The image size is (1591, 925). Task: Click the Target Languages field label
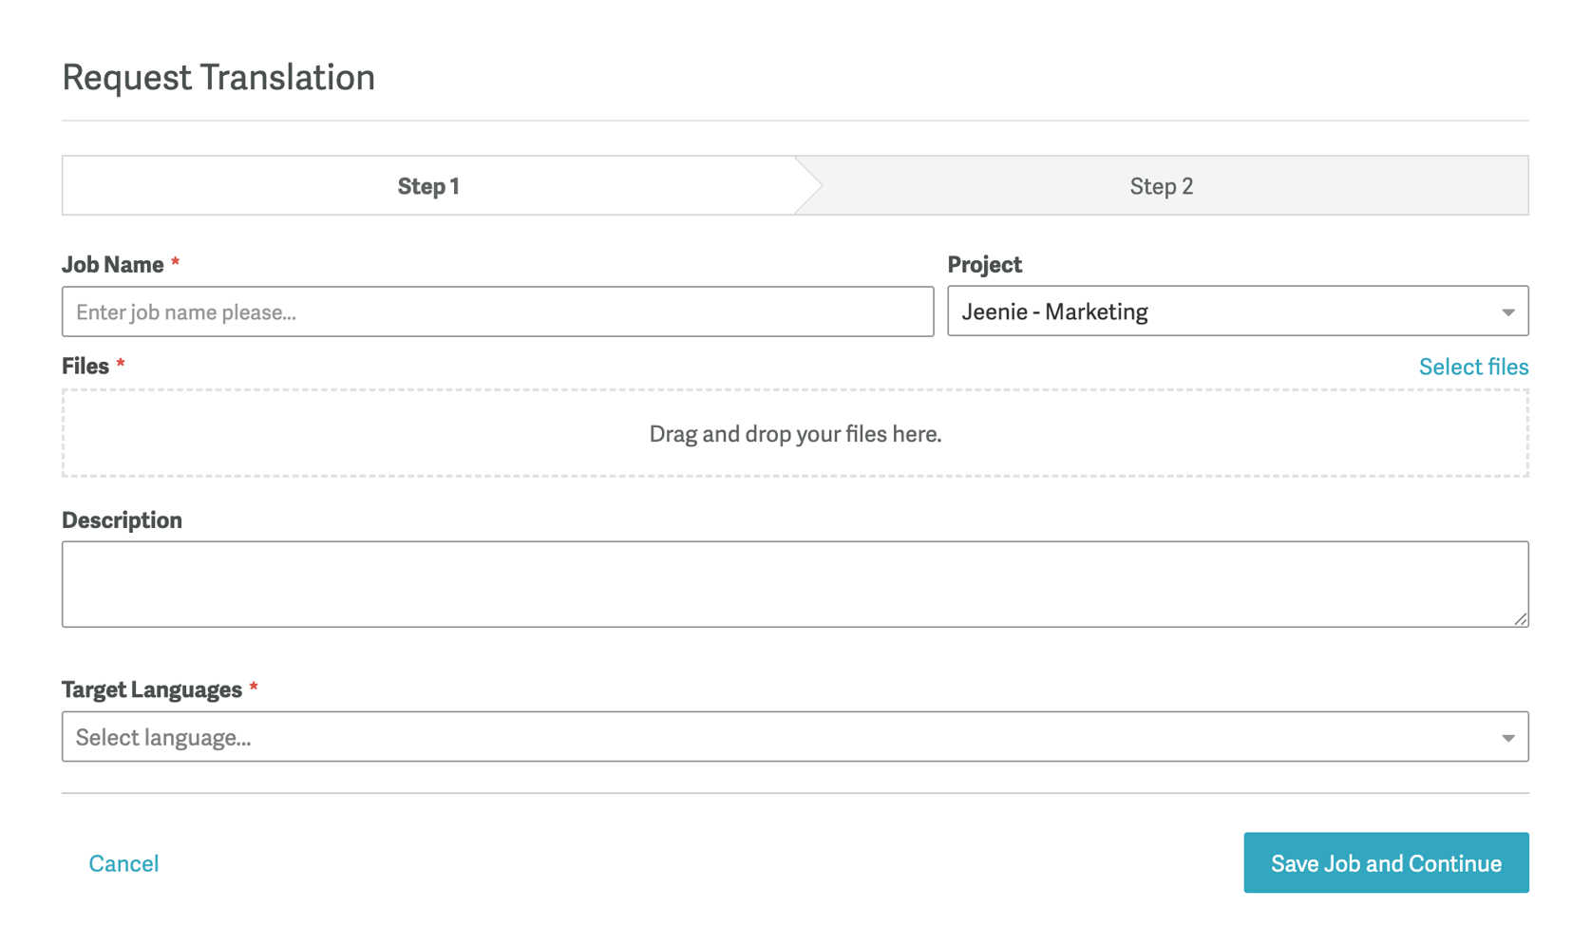pos(152,689)
